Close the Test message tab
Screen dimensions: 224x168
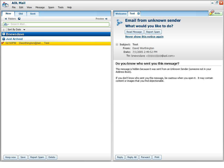pyautogui.click(x=139, y=13)
